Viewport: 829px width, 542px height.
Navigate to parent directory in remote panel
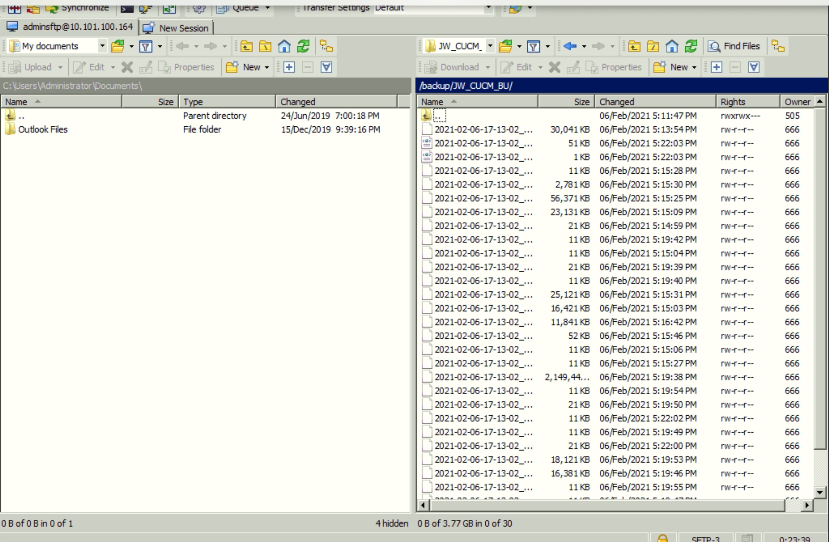tap(634, 46)
